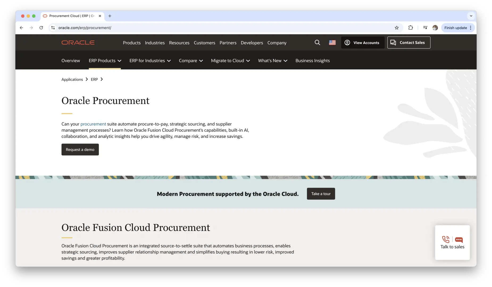Click the Oracle Procurement heading
Screen dimensions: 492x287
105,101
